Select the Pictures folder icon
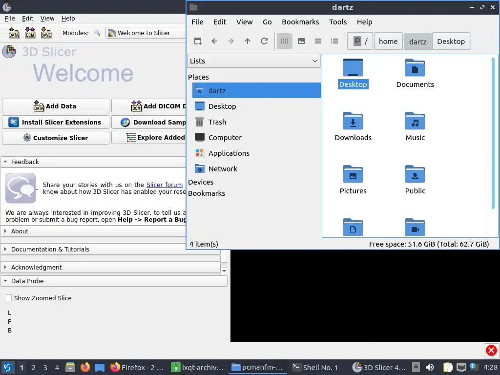Image resolution: width=500 pixels, height=375 pixels. click(x=353, y=174)
